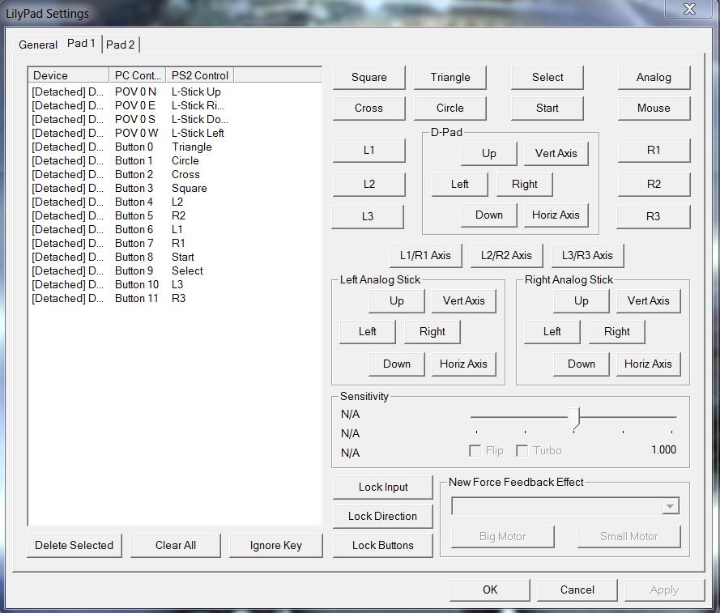720x613 pixels.
Task: Click the Small Motor button
Action: pyautogui.click(x=629, y=536)
